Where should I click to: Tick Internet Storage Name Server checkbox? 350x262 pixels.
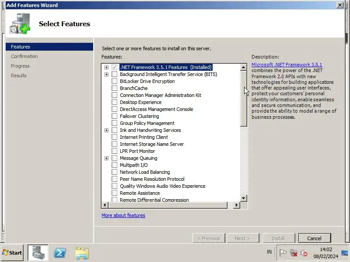114,144
